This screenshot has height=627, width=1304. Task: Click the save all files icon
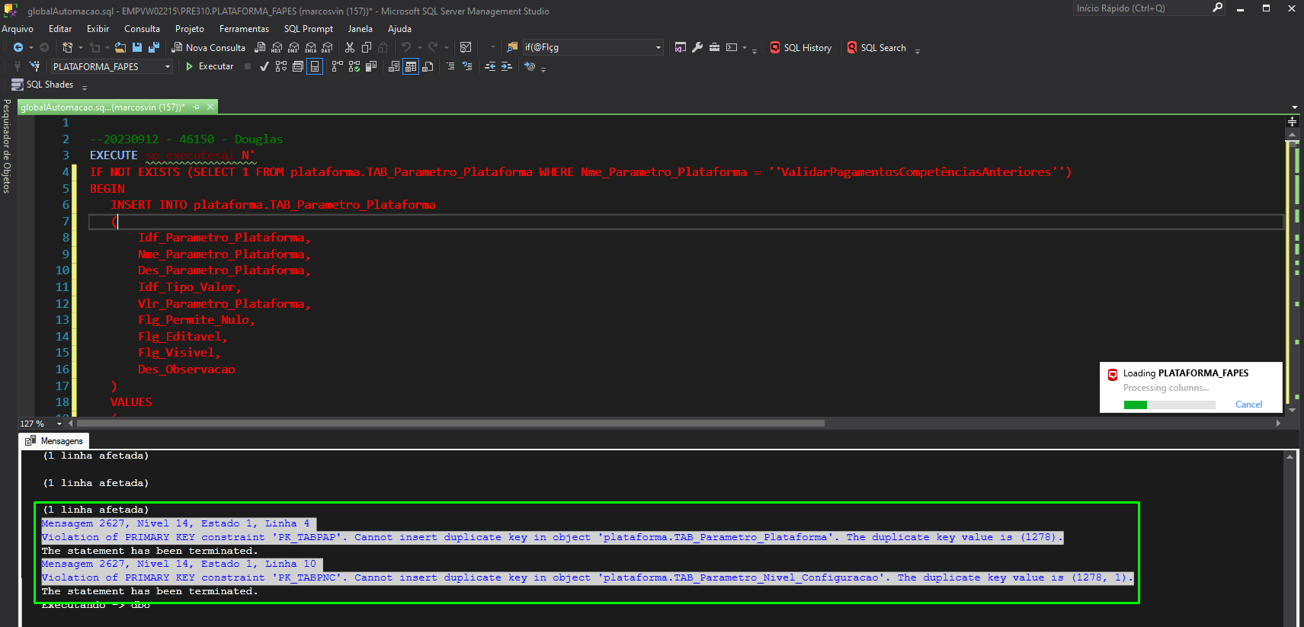(x=153, y=47)
